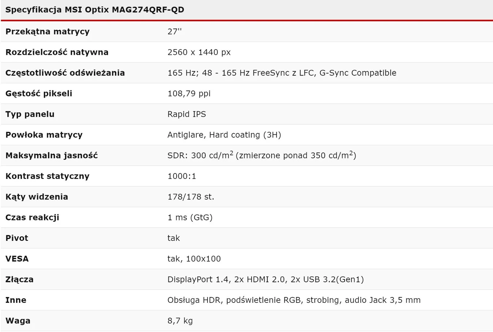Click the 'tak, 100x100' VESA value
This screenshot has width=493, height=332.
click(x=194, y=259)
